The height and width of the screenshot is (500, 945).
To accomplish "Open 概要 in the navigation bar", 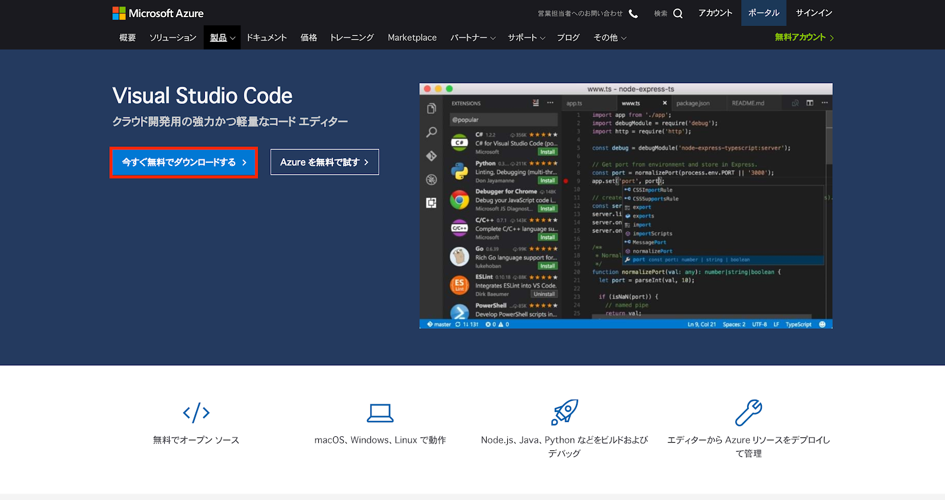I will (x=128, y=37).
